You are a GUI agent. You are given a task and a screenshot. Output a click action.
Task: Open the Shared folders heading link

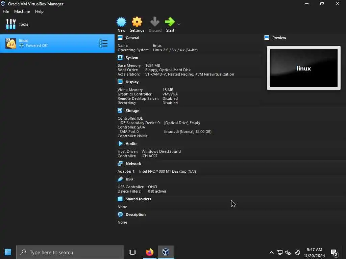coord(138,199)
